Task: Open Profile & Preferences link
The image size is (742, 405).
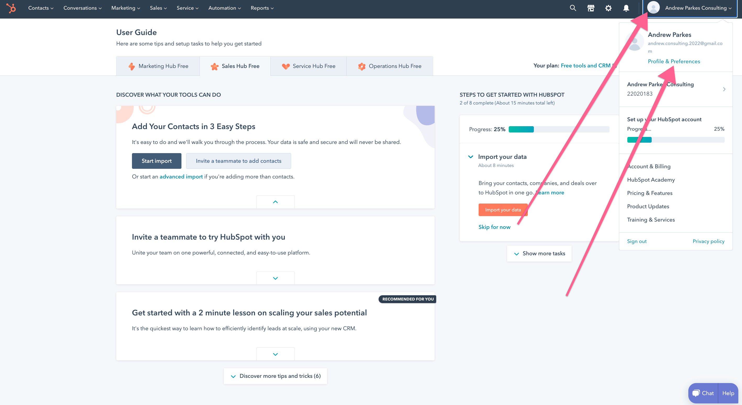Action: pyautogui.click(x=674, y=61)
